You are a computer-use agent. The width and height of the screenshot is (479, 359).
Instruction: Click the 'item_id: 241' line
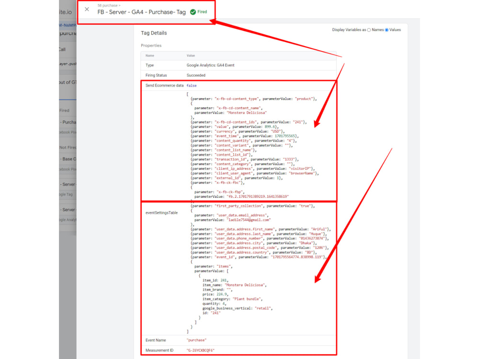tap(216, 280)
